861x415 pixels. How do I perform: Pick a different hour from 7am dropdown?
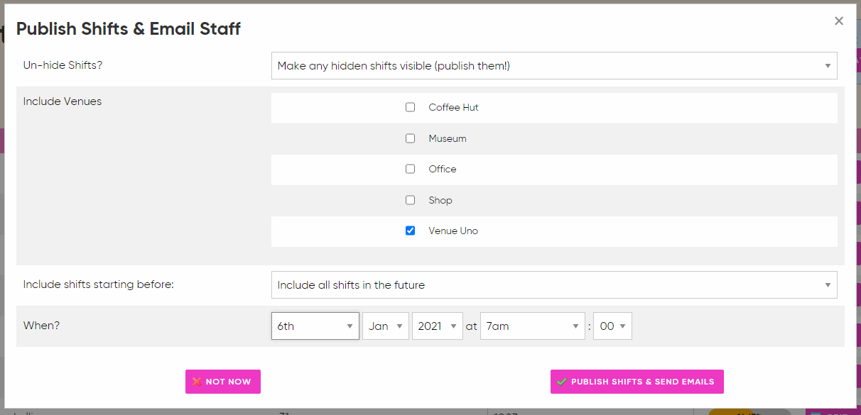coord(532,326)
